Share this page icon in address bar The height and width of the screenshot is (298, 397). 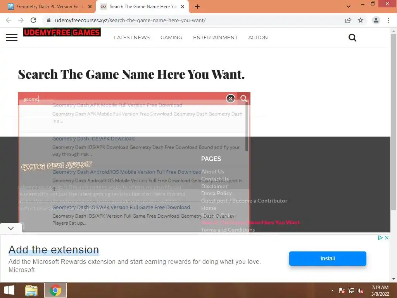pos(348,20)
